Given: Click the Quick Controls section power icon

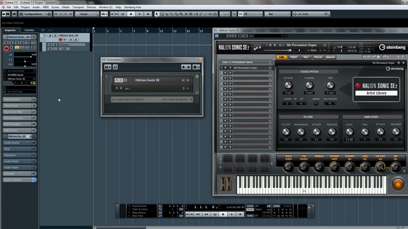Looking at the screenshot, I should [x=34, y=180].
